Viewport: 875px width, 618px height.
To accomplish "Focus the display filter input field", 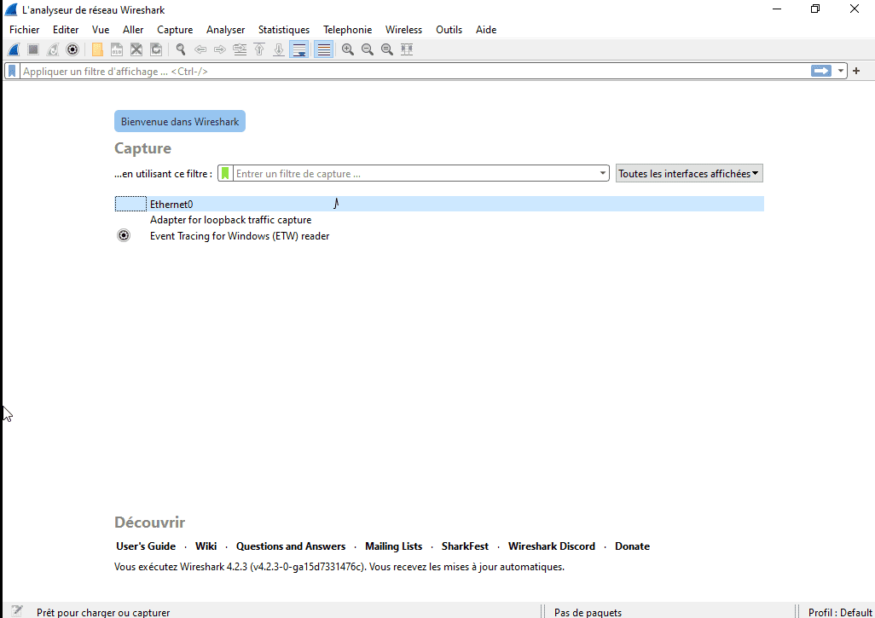I will click(x=415, y=72).
